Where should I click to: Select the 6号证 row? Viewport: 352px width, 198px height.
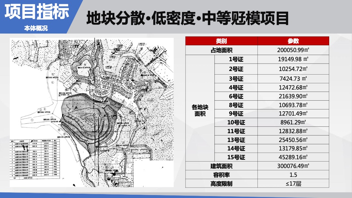pyautogui.click(x=236, y=96)
